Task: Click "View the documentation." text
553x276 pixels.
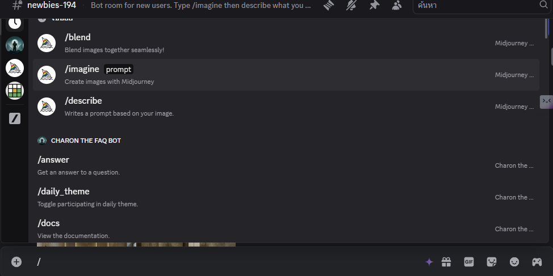Action: pyautogui.click(x=73, y=236)
